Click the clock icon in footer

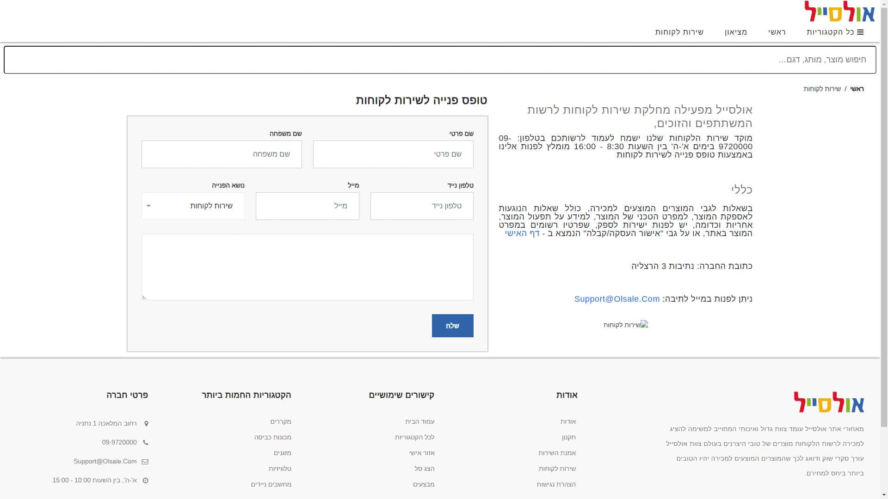(x=145, y=481)
